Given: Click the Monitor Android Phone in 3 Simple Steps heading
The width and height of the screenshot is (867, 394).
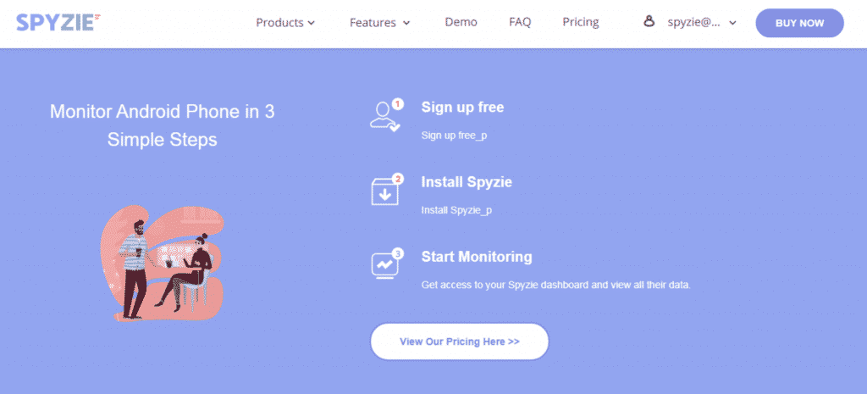Looking at the screenshot, I should point(162,125).
